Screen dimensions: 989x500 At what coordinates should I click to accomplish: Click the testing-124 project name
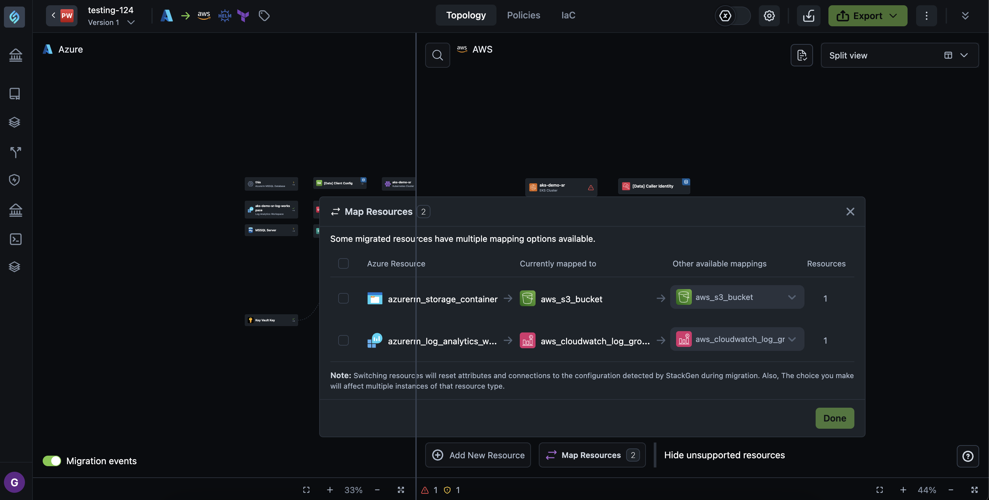click(x=111, y=10)
